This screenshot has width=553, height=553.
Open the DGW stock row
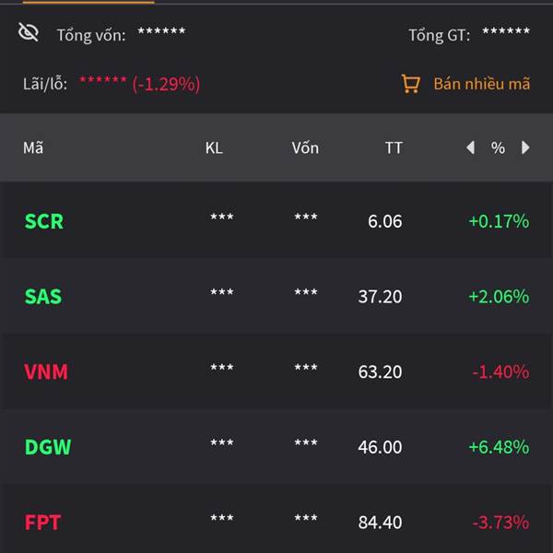tap(48, 447)
